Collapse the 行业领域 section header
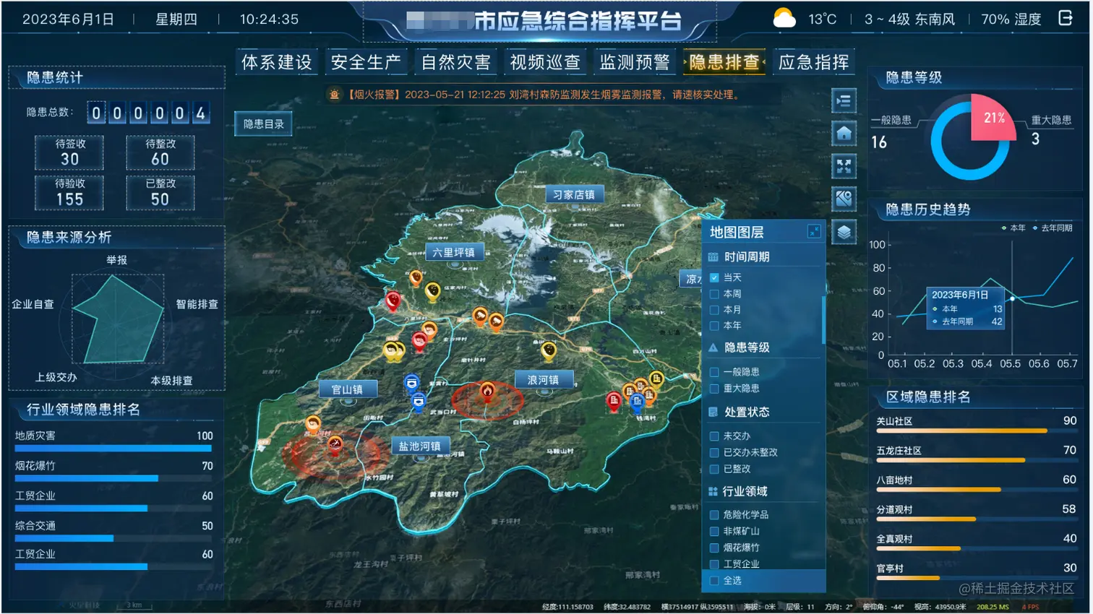Image resolution: width=1093 pixels, height=614 pixels. coord(763,491)
